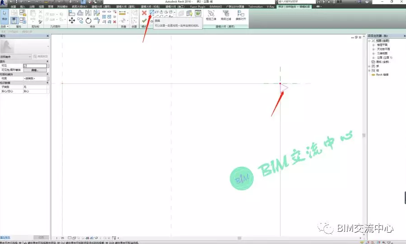Click the red delete X in Modify panel

pyautogui.click(x=115, y=22)
